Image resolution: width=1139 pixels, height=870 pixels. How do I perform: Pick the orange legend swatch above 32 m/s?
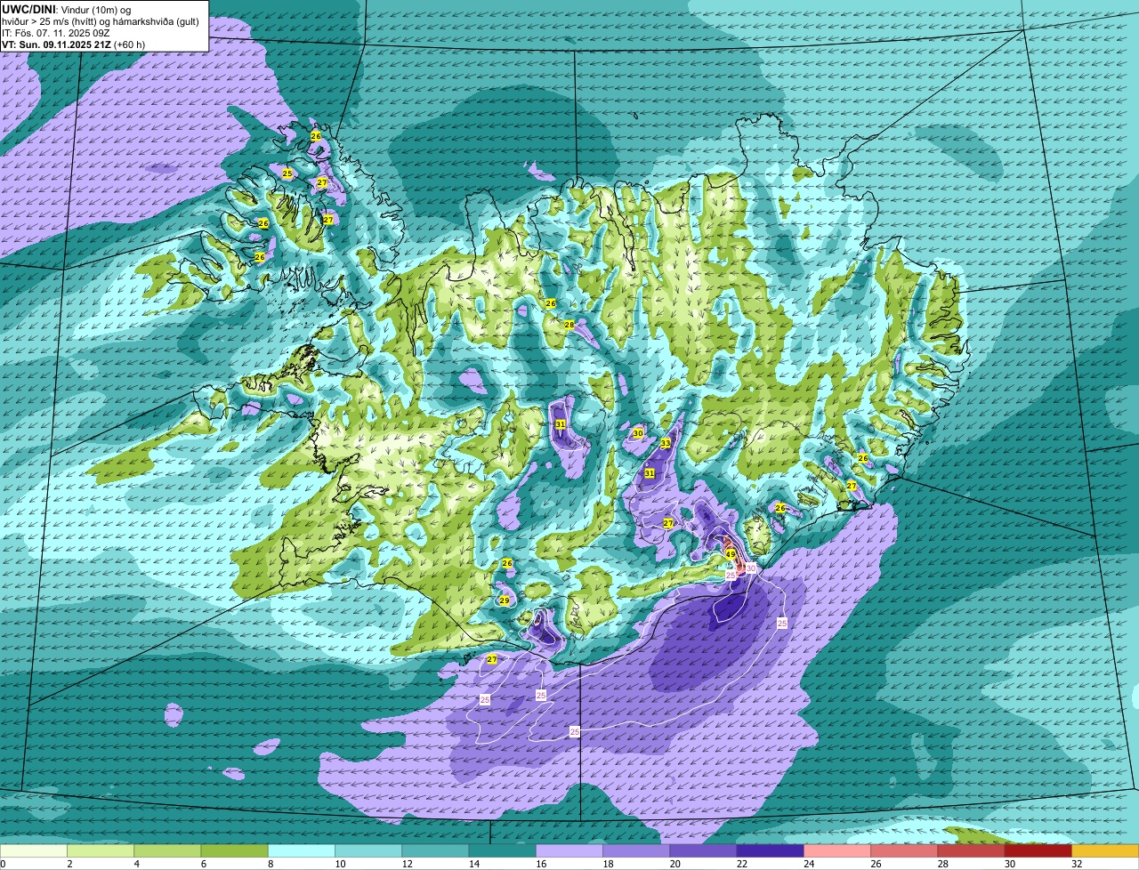(x=1105, y=851)
